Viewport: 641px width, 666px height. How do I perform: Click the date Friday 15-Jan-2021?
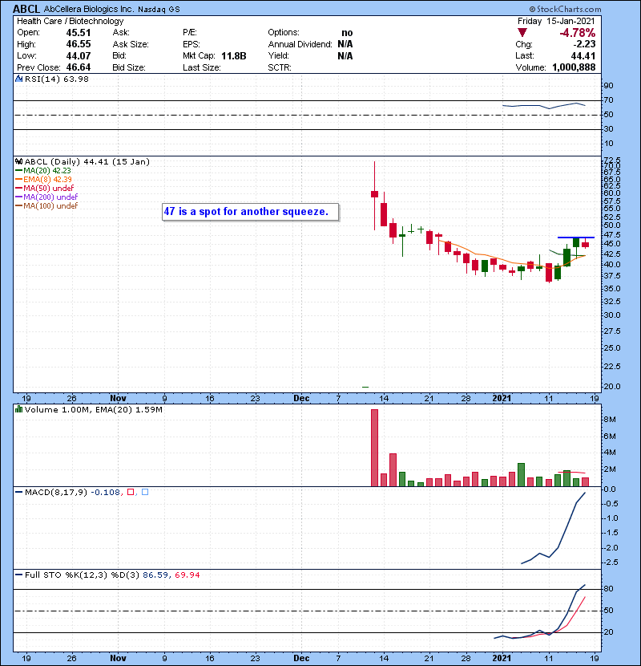(556, 21)
